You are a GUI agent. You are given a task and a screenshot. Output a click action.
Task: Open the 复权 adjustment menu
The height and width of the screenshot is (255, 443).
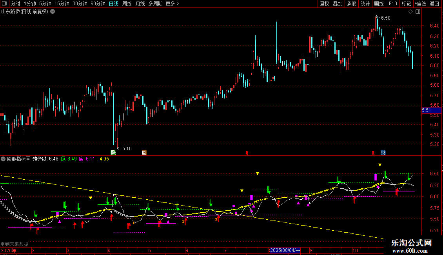(x=324, y=4)
